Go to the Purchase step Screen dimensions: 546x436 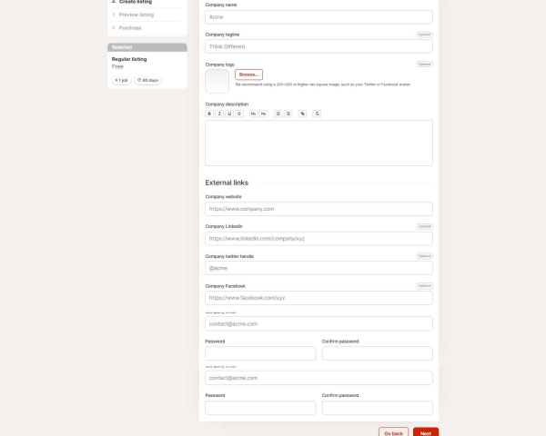point(129,27)
